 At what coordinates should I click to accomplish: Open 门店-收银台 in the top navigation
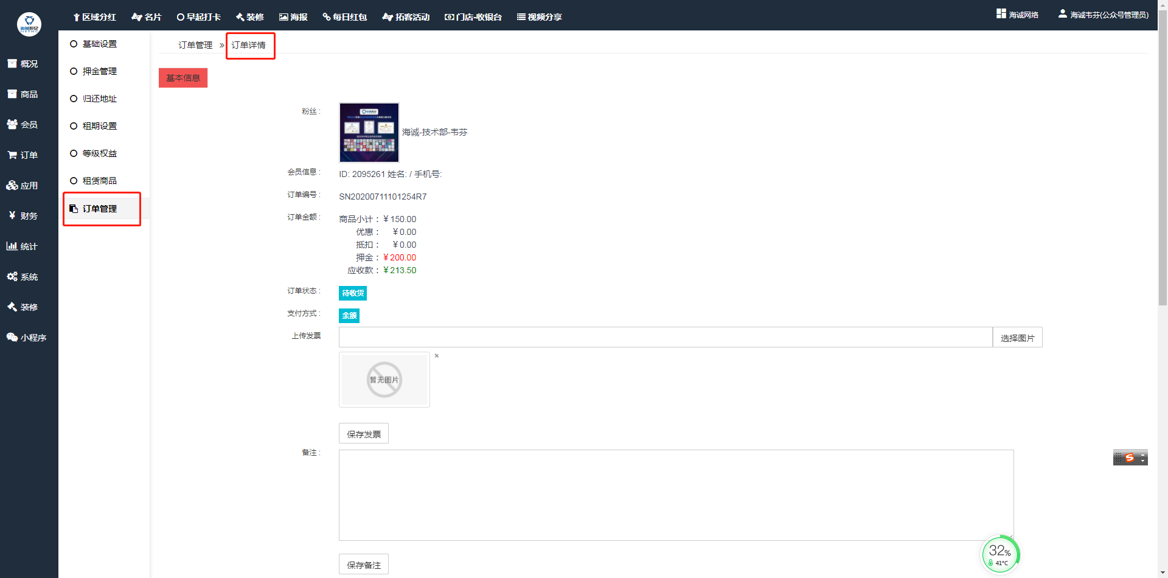point(473,17)
